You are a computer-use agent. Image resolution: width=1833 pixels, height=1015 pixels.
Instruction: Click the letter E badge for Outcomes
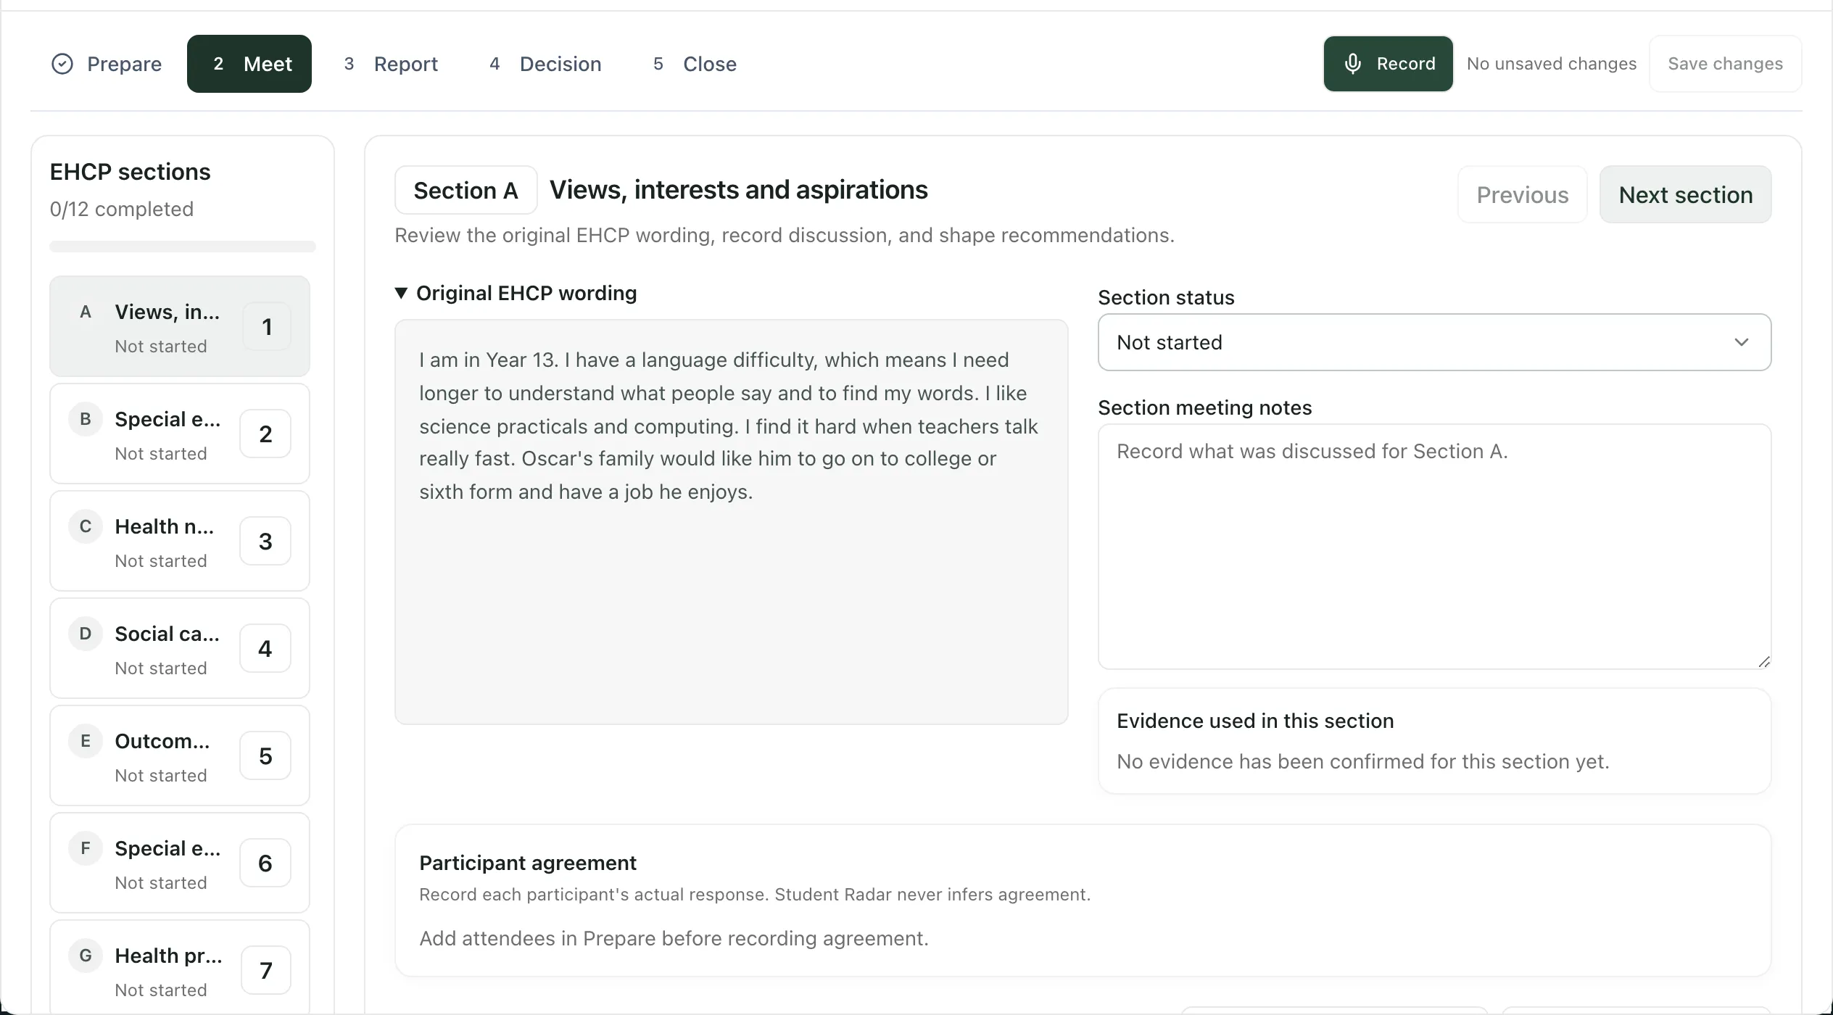(x=86, y=741)
